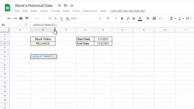Click the Stock Ticker cell
Screen dimensions: 194x109
click(43, 39)
